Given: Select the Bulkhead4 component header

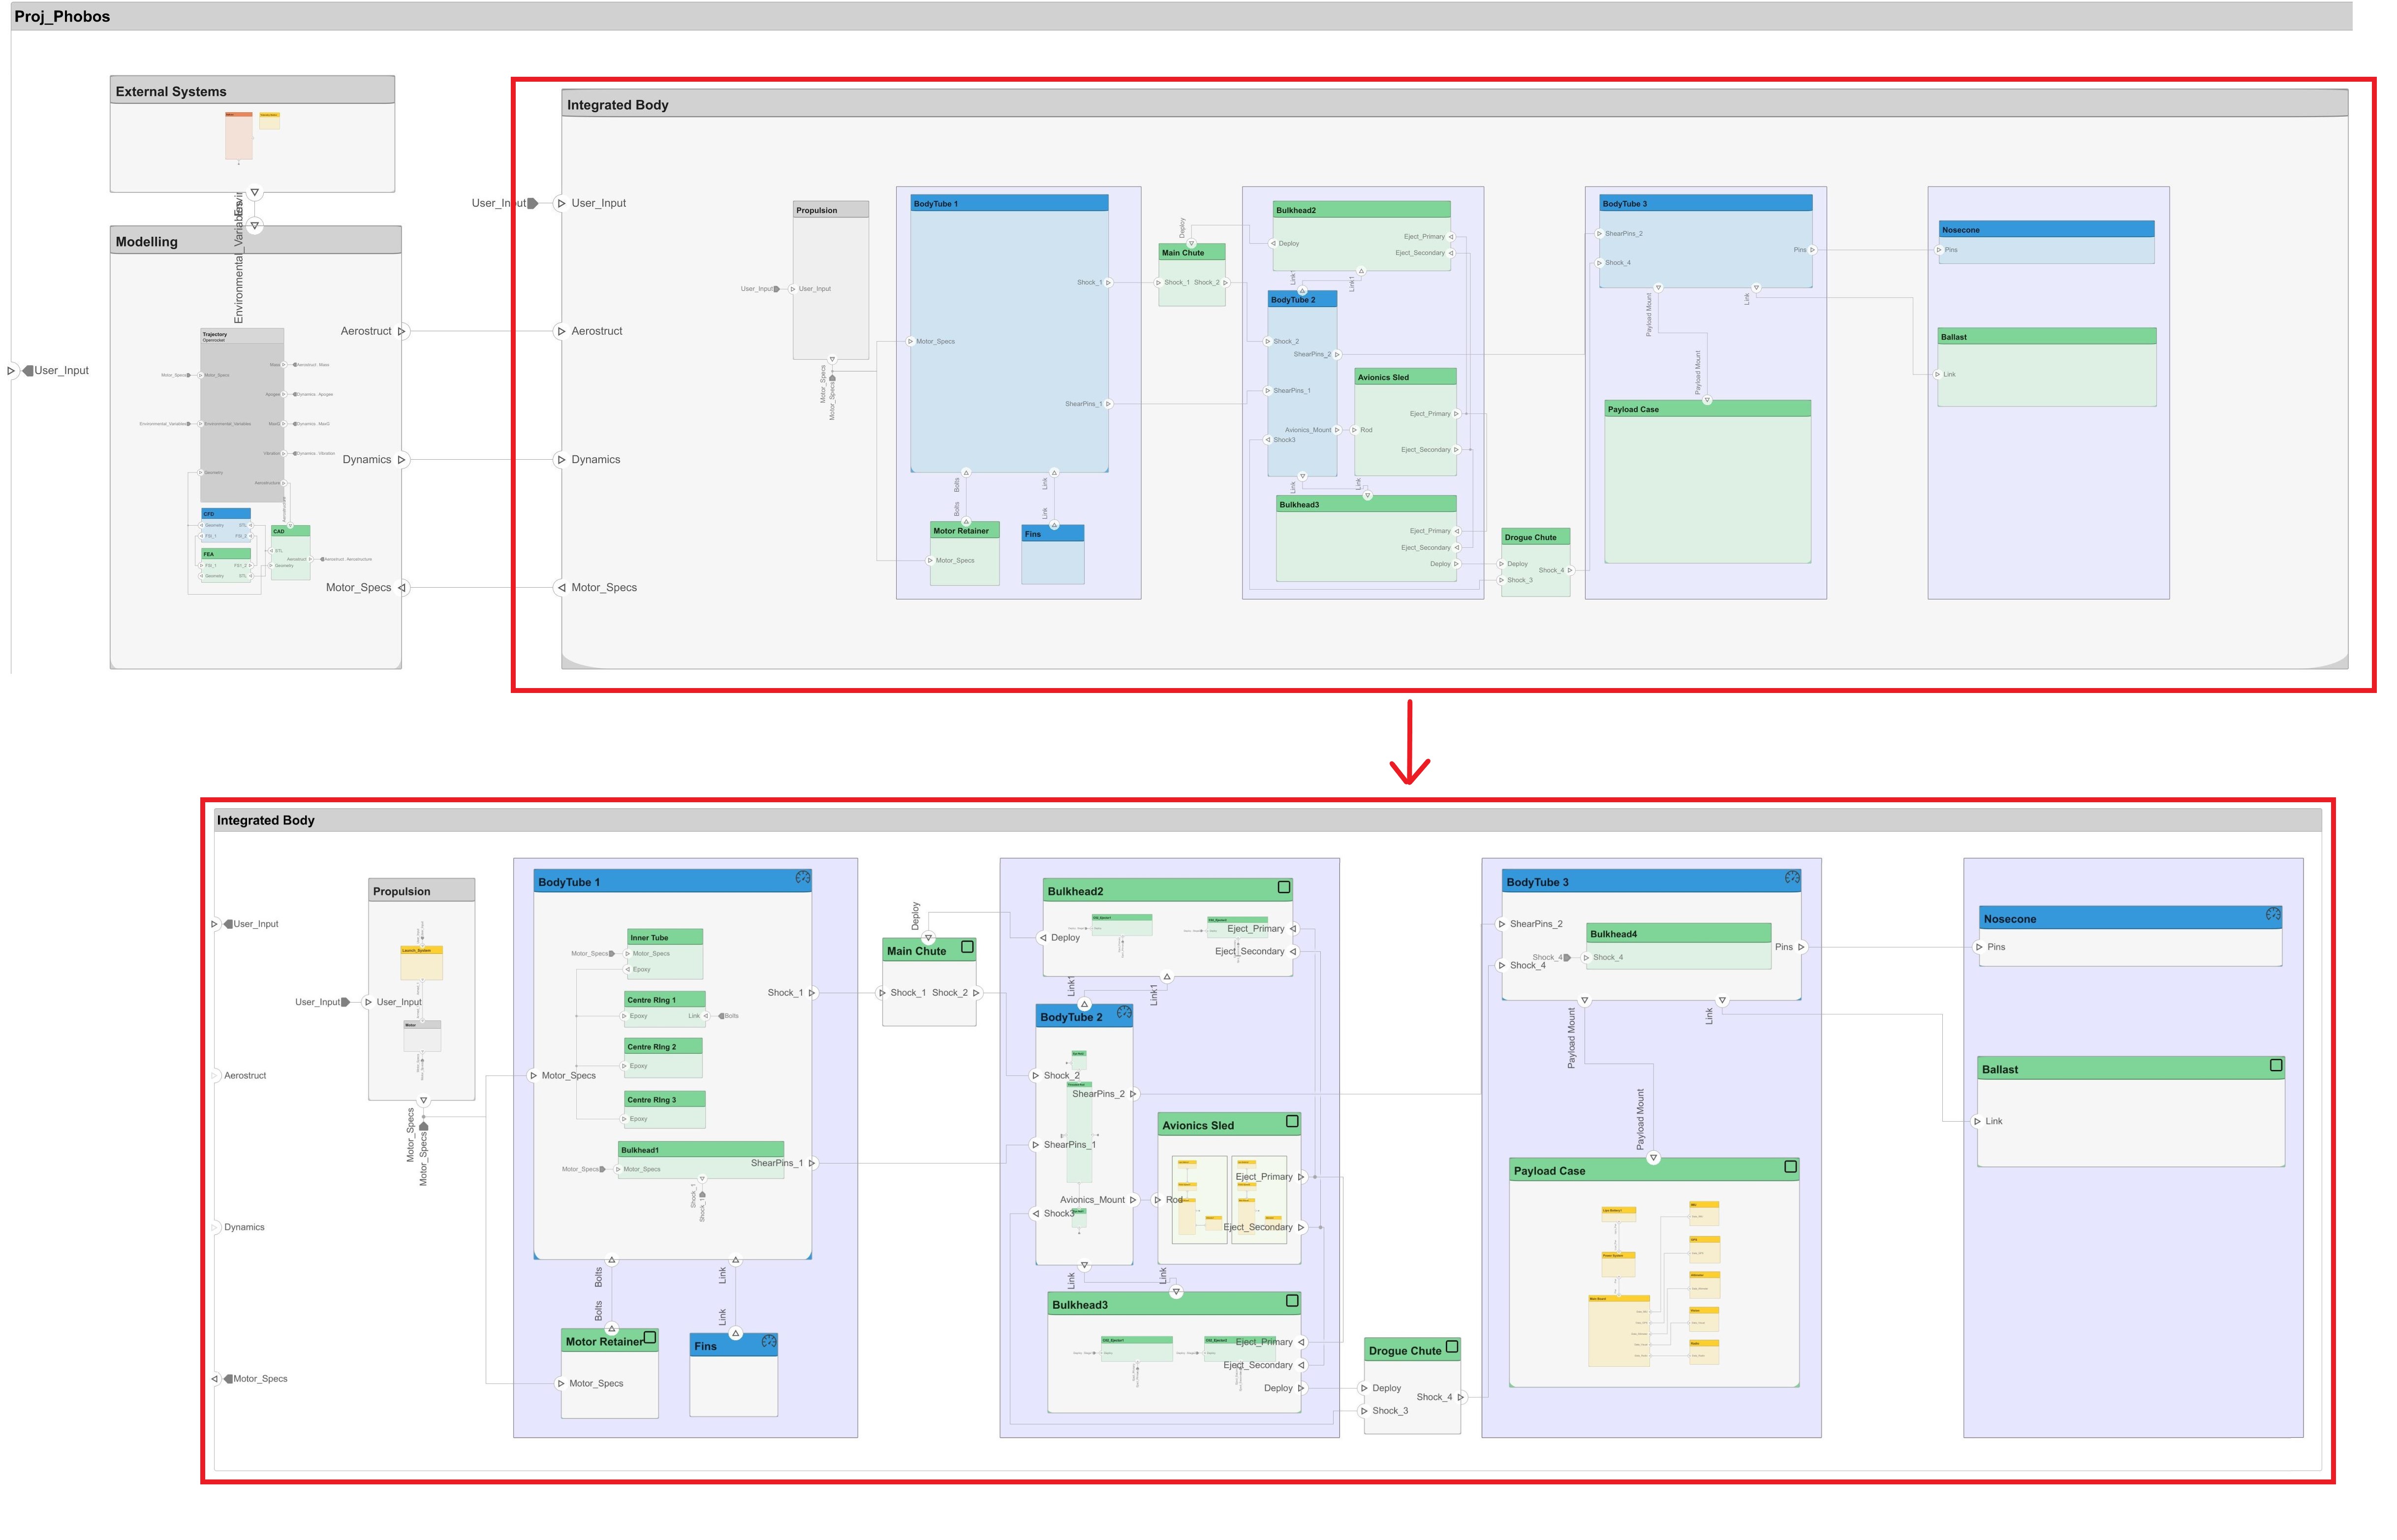Looking at the screenshot, I should [1679, 933].
